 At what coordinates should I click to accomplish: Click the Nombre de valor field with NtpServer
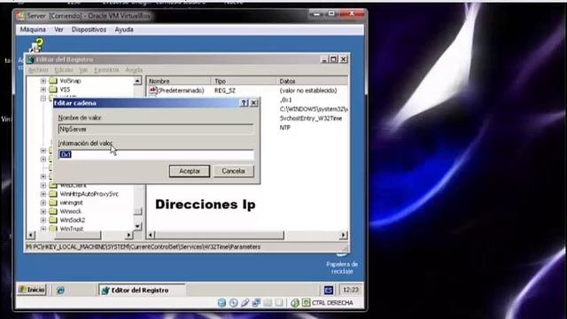156,129
